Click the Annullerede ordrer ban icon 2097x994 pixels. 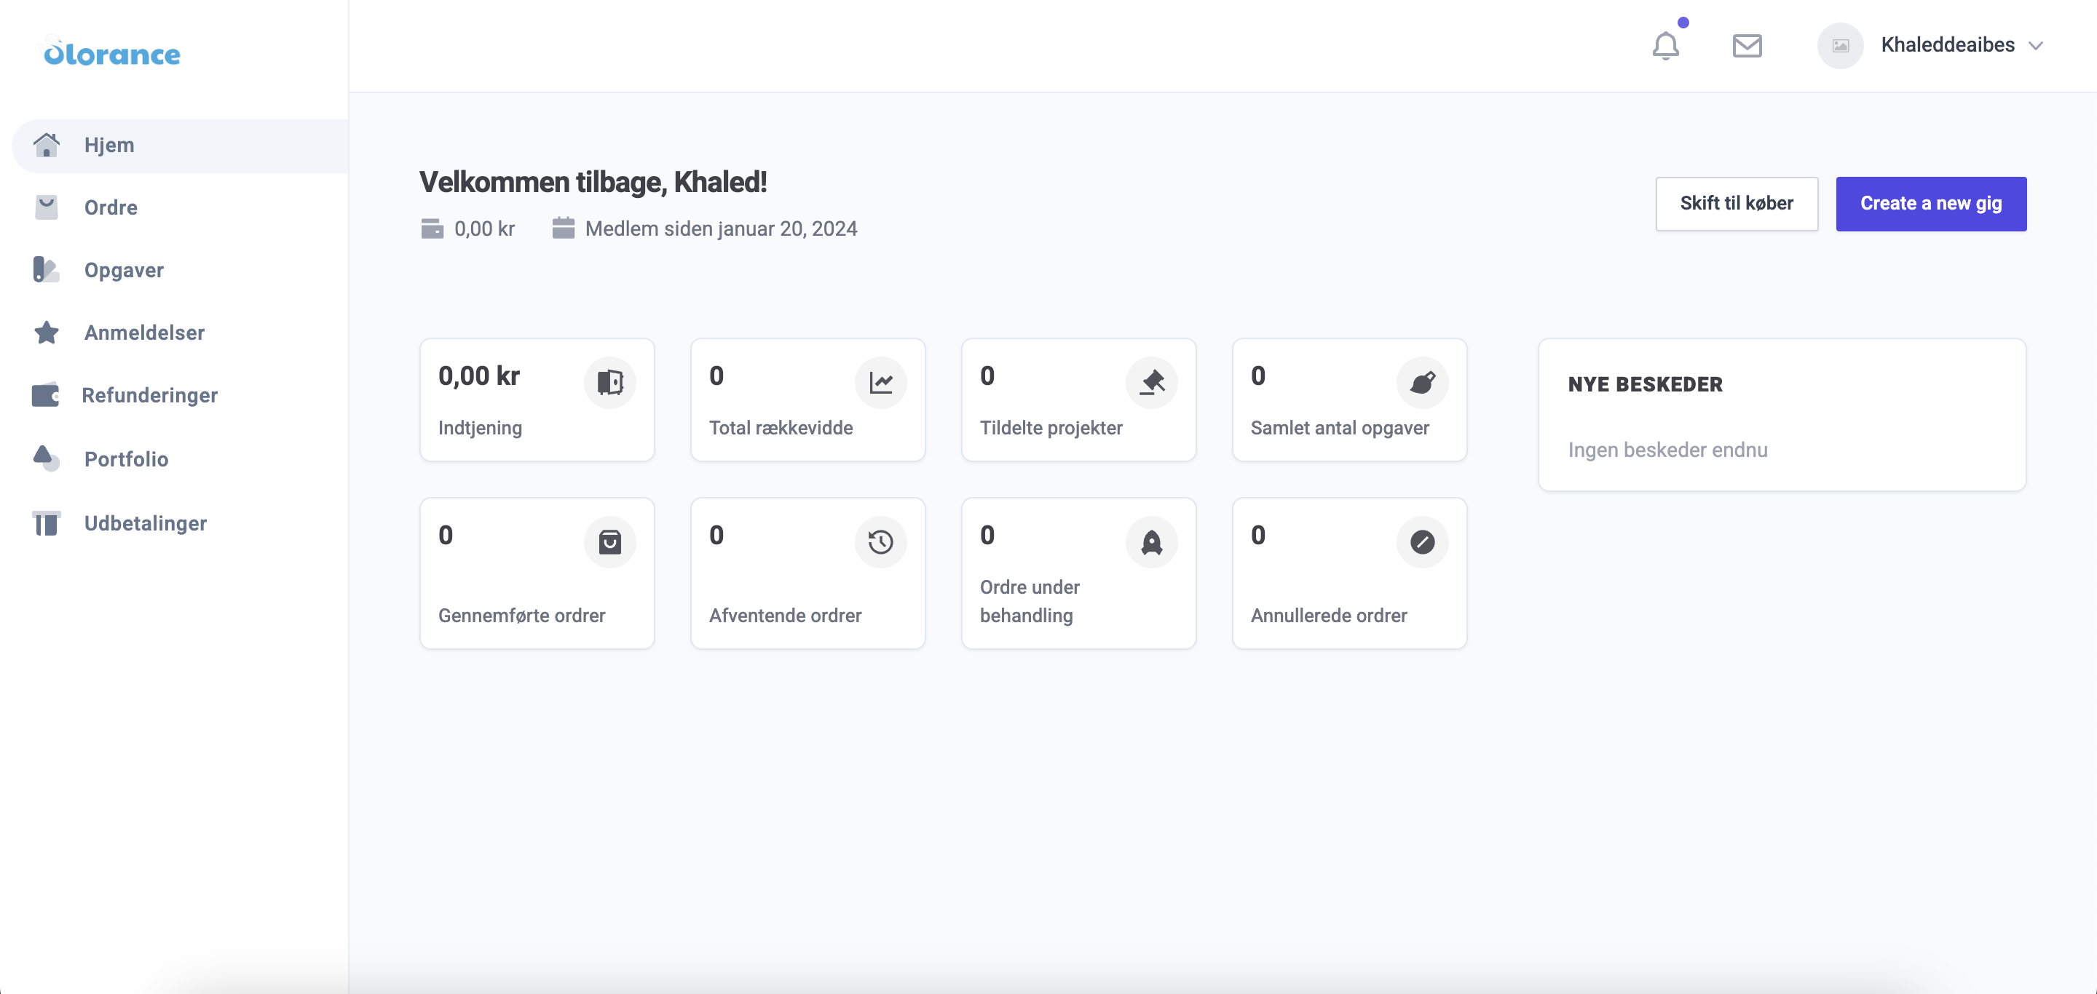(x=1421, y=541)
